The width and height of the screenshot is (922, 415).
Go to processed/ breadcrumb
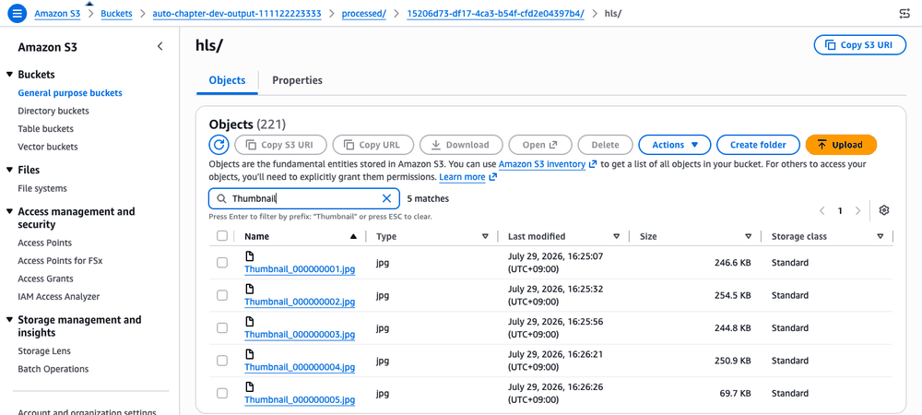(364, 14)
